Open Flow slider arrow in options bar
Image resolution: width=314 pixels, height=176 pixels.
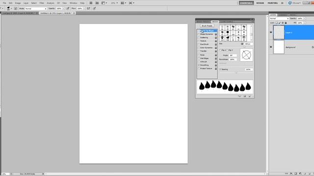tap(84, 9)
